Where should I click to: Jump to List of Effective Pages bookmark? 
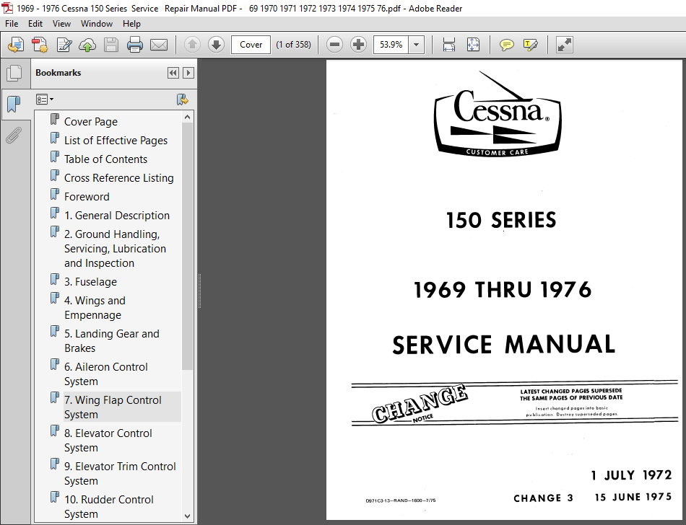(x=116, y=140)
